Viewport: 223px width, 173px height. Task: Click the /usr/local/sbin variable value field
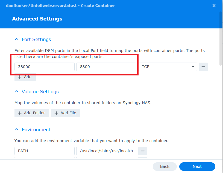(106, 151)
